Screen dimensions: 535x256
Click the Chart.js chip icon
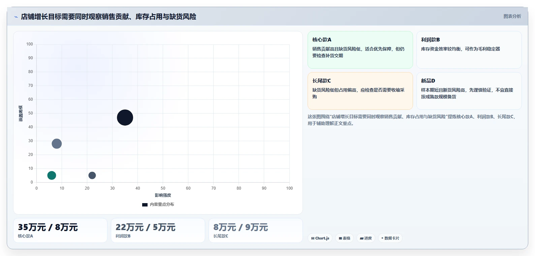(x=313, y=238)
